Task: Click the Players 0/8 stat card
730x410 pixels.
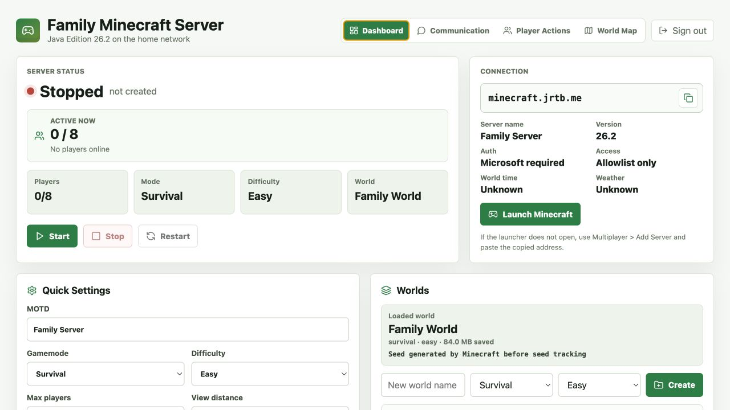Action: click(x=77, y=192)
